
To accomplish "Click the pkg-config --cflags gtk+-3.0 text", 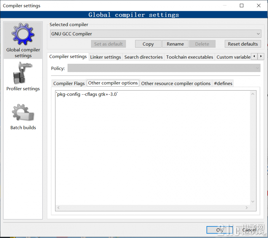I will tap(87, 94).
